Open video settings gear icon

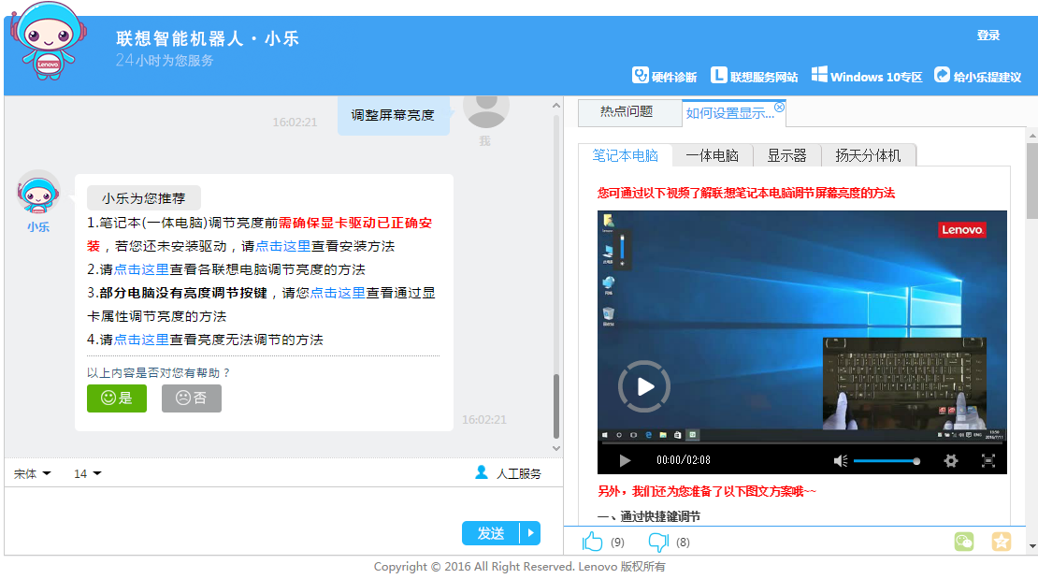[951, 460]
